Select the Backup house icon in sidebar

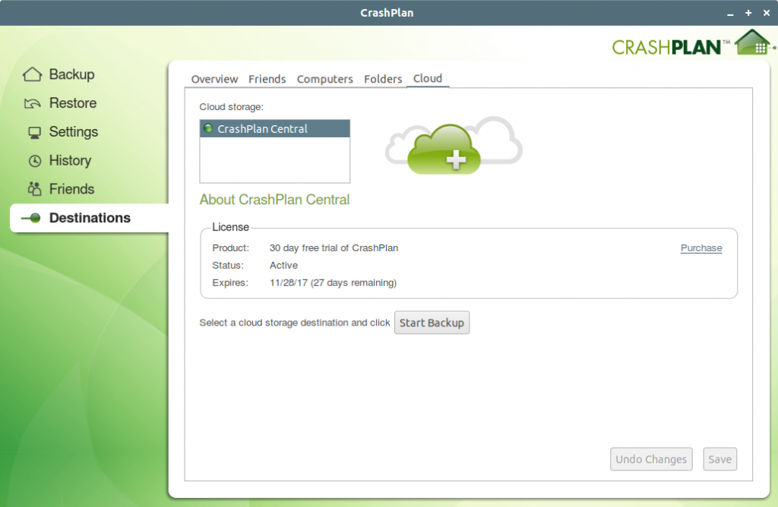pos(33,74)
